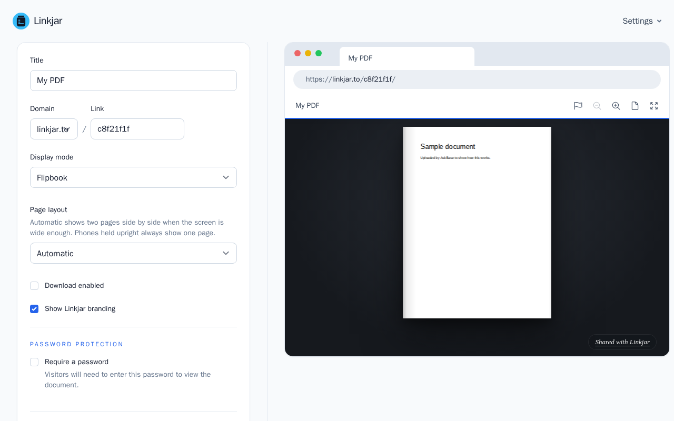Viewport: 674px width, 421px height.
Task: Uncheck Show Linkjar branding checkbox
Action: coord(34,309)
